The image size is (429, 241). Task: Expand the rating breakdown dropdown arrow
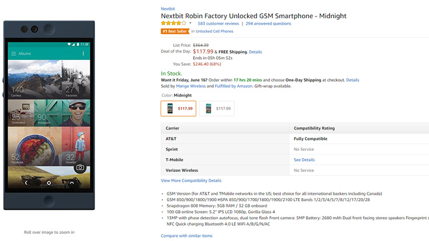[x=190, y=23]
